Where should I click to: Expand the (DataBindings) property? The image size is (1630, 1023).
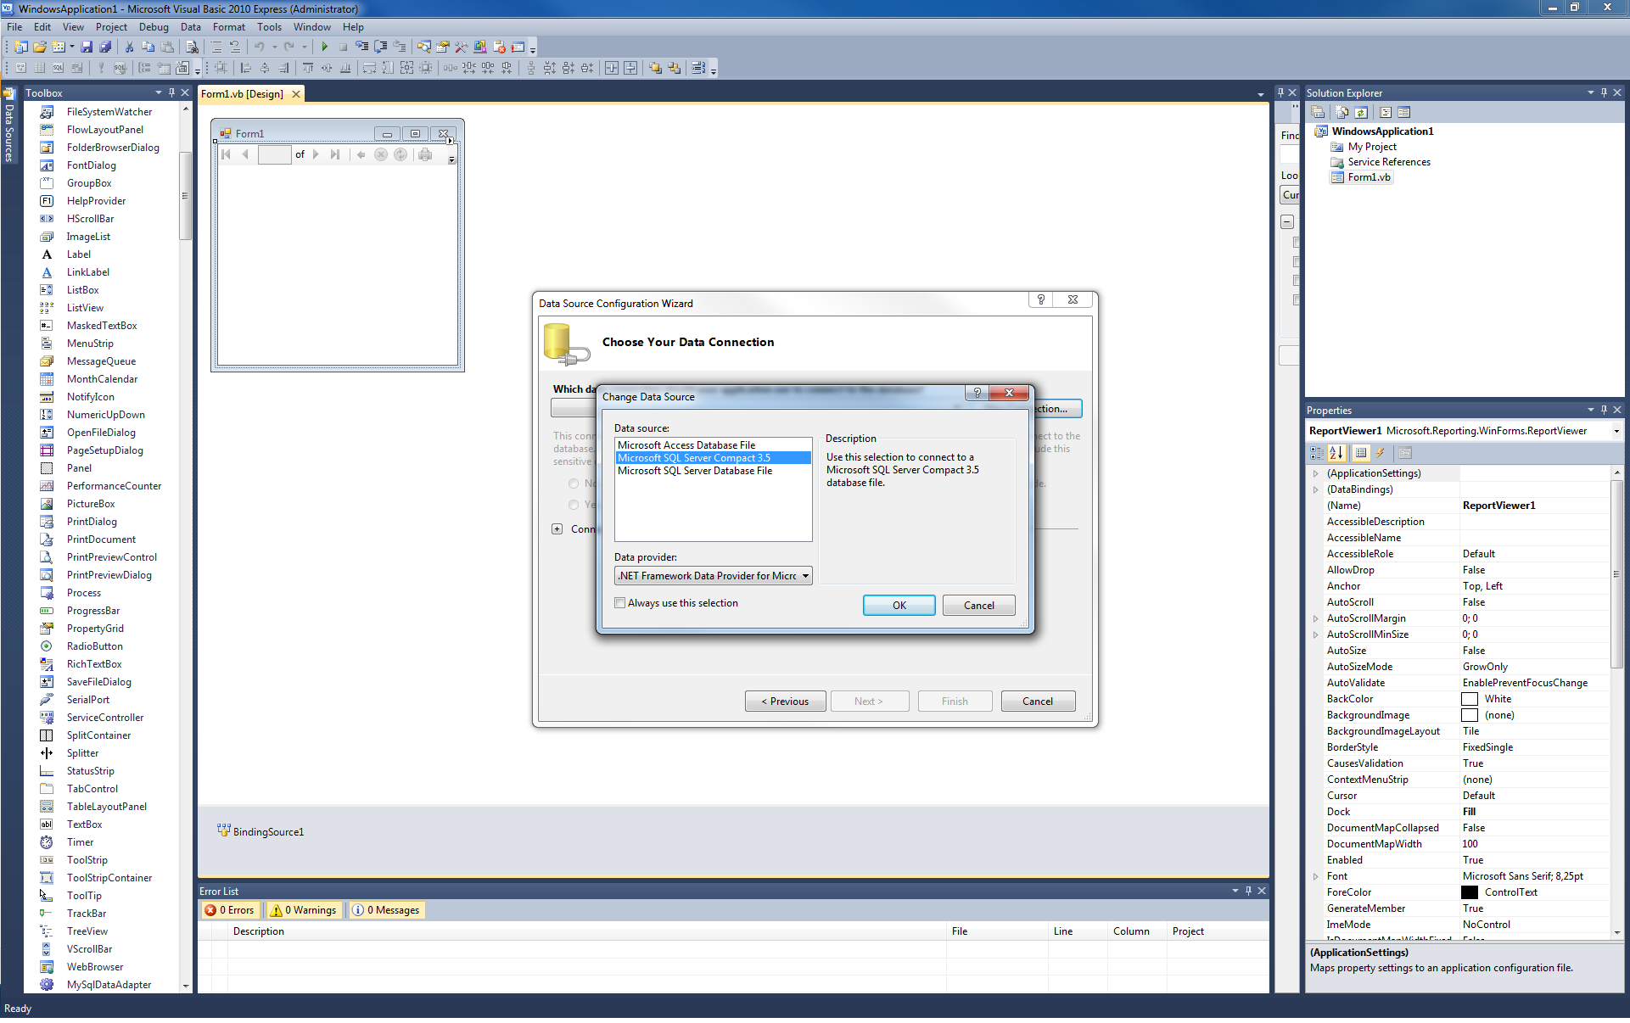[1316, 489]
